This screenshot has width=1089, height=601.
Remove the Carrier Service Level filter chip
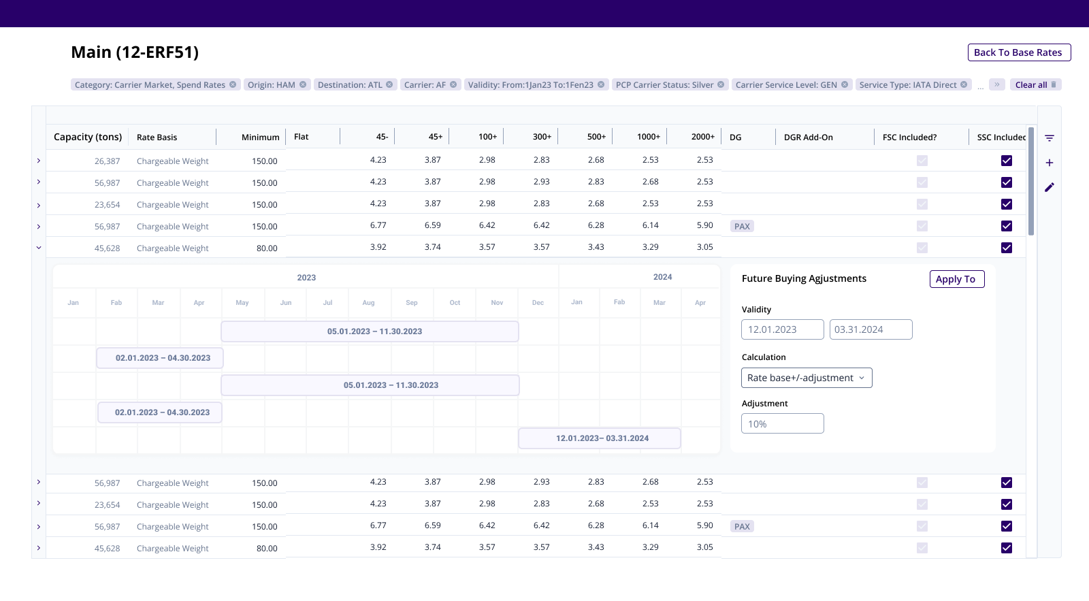pyautogui.click(x=845, y=84)
